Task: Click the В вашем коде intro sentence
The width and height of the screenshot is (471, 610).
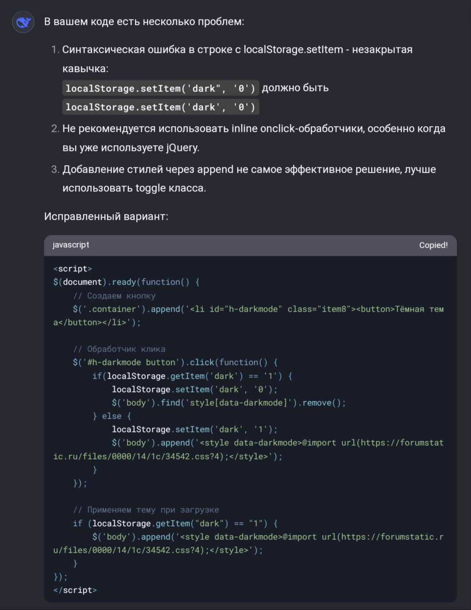Action: pos(144,22)
